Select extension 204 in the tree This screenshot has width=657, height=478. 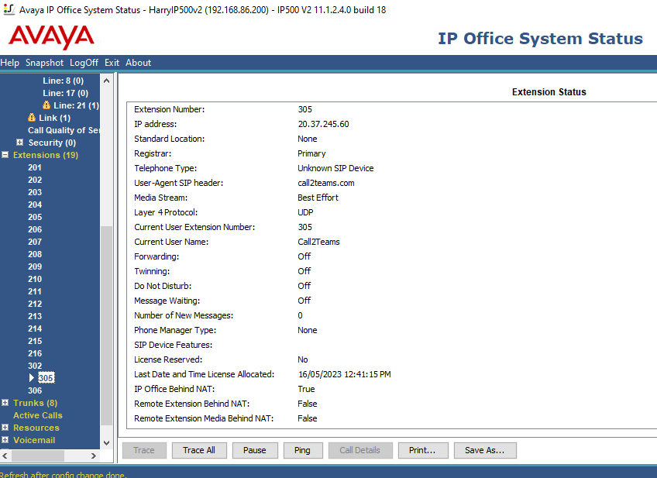(35, 205)
